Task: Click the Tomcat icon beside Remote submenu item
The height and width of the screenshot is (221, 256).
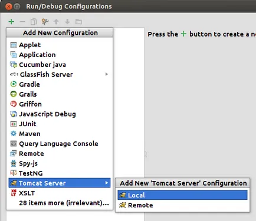Action: [123, 205]
